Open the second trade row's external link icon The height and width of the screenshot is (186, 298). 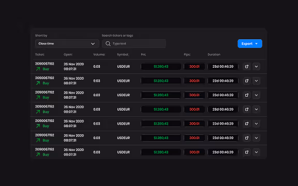(x=246, y=81)
